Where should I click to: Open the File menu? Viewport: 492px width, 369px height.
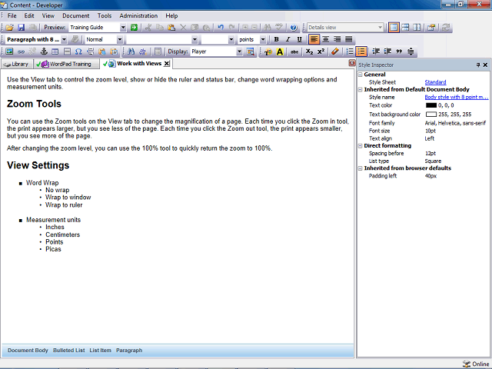pos(12,15)
